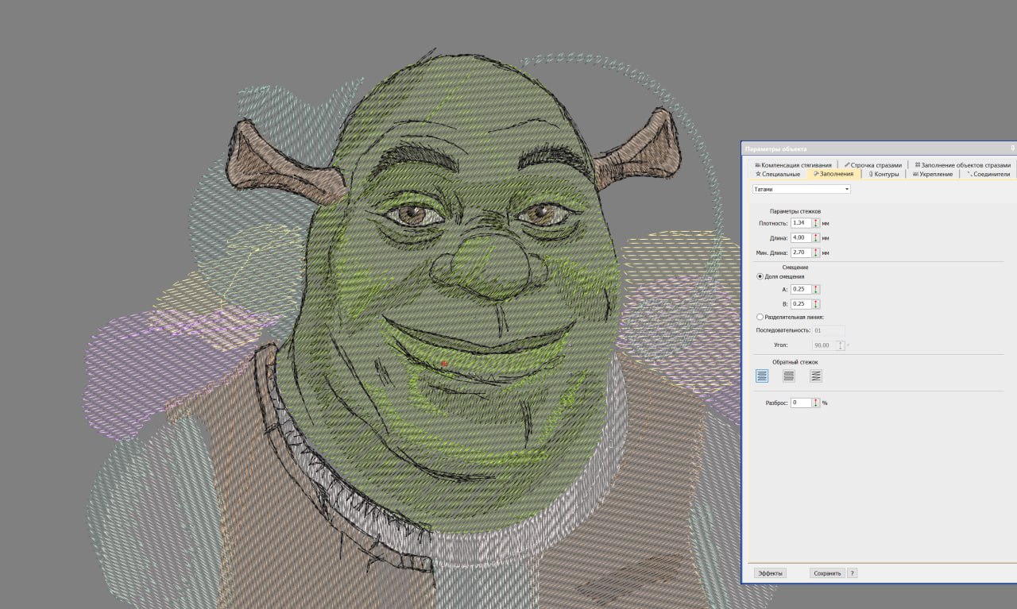This screenshot has width=1017, height=609.
Task: Choose the middle backstitch style icon
Action: (789, 376)
